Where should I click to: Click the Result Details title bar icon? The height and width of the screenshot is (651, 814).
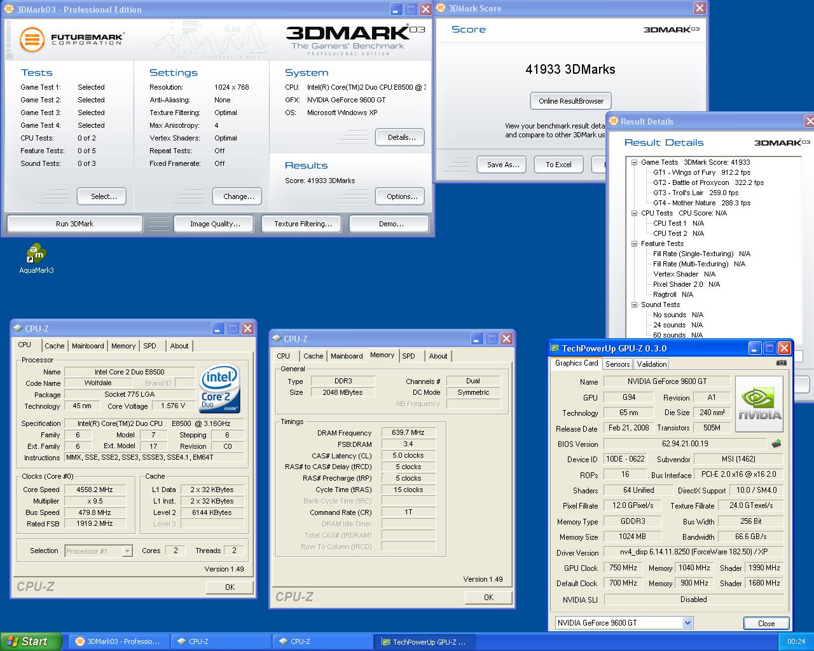614,121
